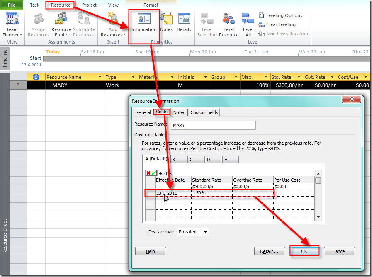Image resolution: width=372 pixels, height=277 pixels.
Task: Click the Level Resource icon
Action: [229, 25]
